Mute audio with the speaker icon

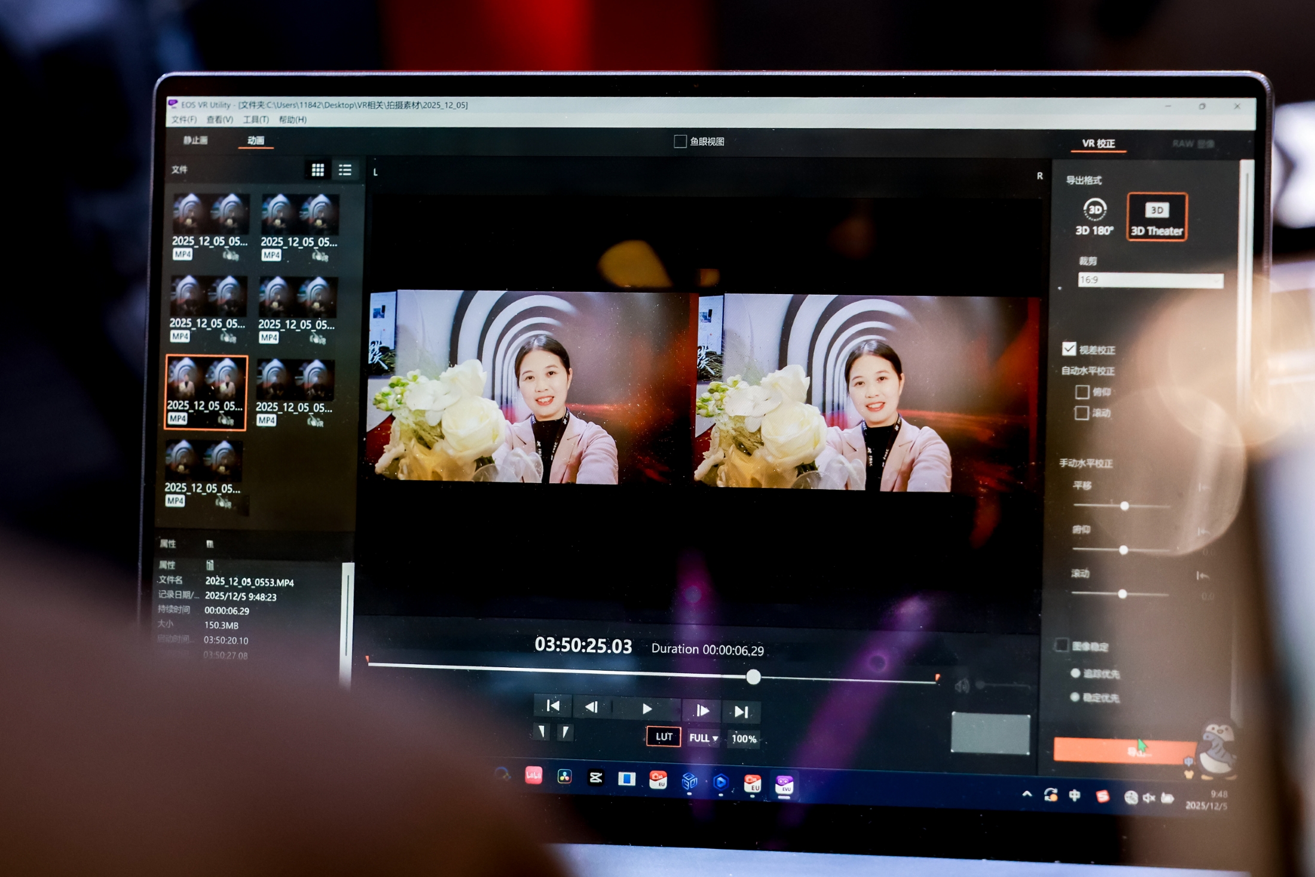961,686
